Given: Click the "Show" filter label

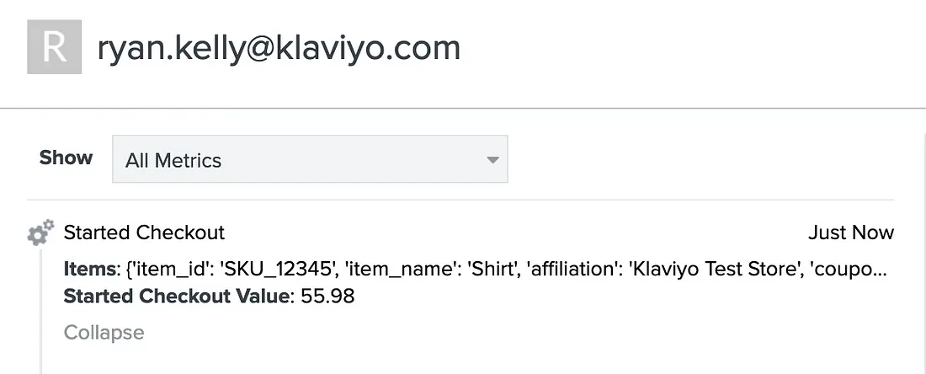Looking at the screenshot, I should pyautogui.click(x=67, y=158).
